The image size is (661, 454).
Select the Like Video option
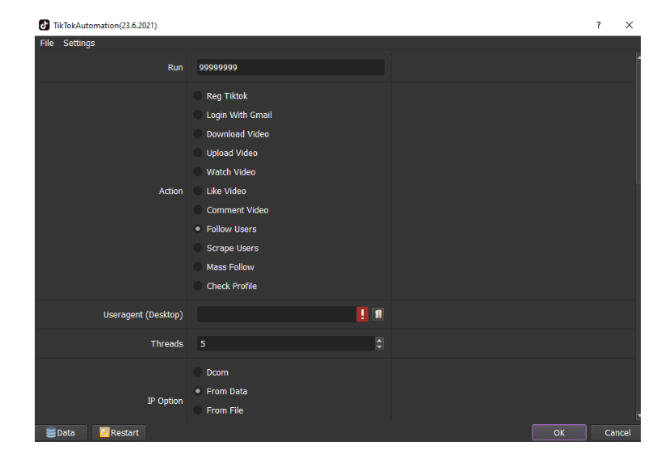coord(220,191)
